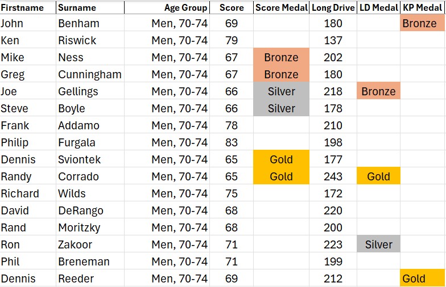This screenshot has width=446, height=287.
Task: Select John Benham's Bronze KP medal cell
Action: (x=422, y=23)
